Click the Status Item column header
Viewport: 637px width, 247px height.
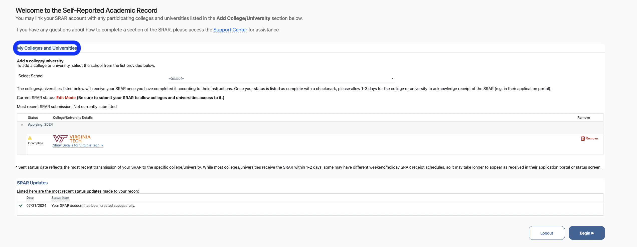(60, 198)
